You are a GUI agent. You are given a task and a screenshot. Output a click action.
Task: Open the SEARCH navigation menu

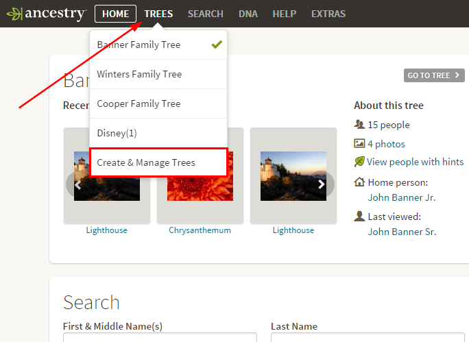point(205,14)
